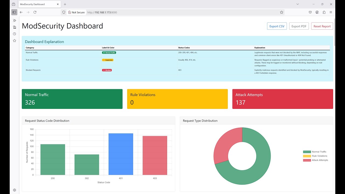This screenshot has width=345, height=194.
Task: Open a new tab with plus
Action: (x=65, y=4)
